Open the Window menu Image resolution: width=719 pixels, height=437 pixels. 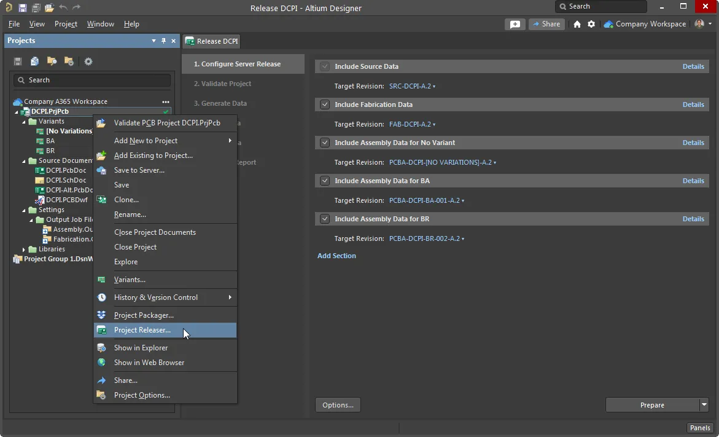coord(101,24)
